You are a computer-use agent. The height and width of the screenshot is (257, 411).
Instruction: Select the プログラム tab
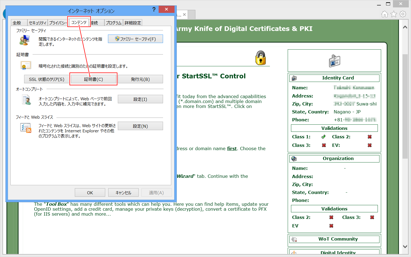pyautogui.click(x=113, y=23)
